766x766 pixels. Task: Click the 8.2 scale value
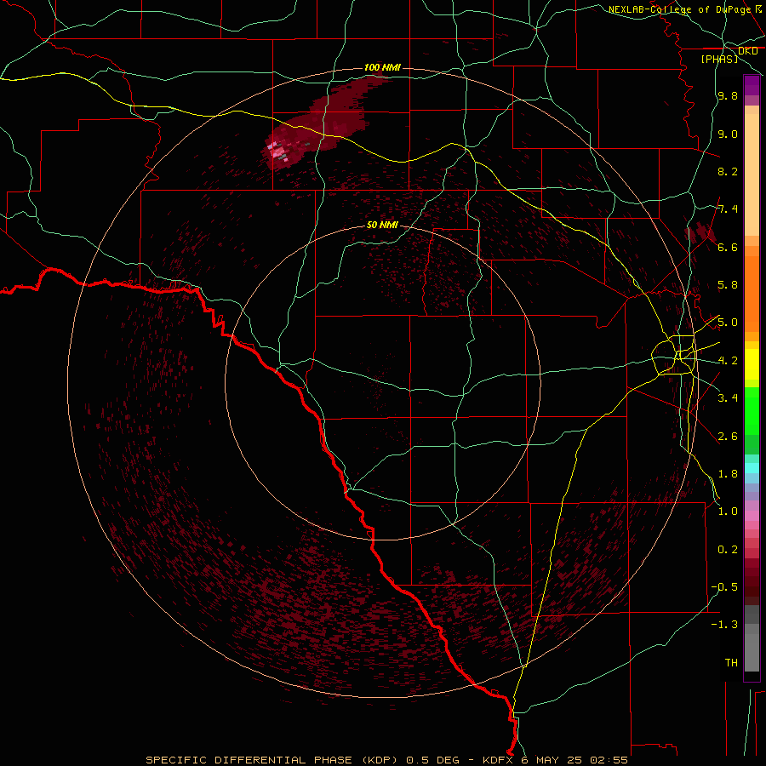point(728,171)
